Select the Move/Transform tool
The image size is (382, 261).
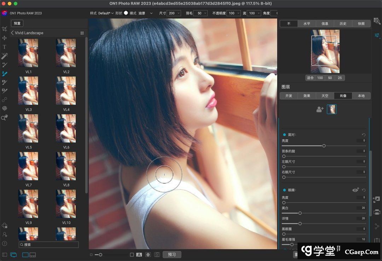[5, 38]
